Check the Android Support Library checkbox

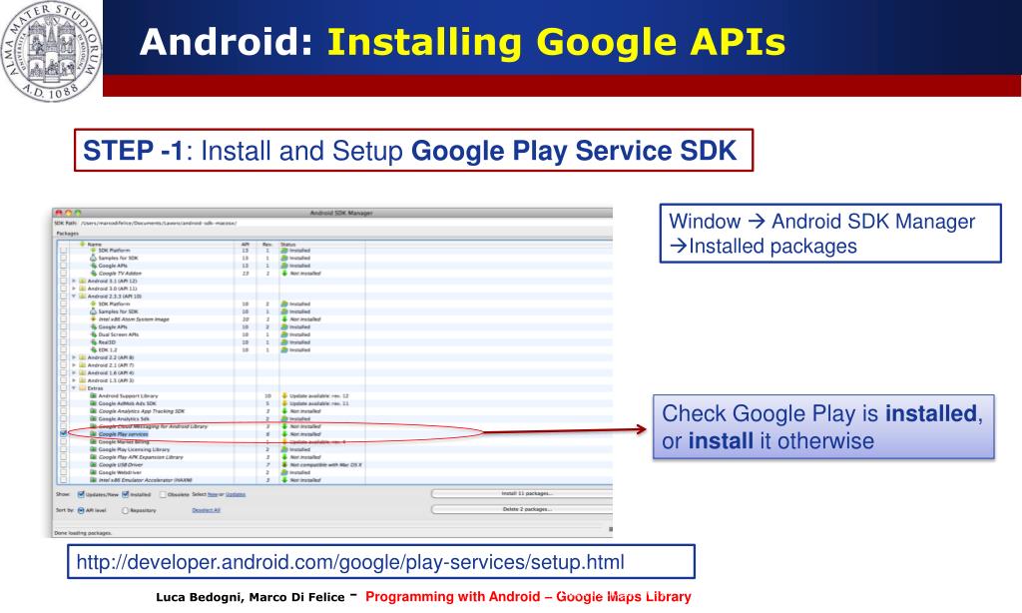(x=63, y=395)
